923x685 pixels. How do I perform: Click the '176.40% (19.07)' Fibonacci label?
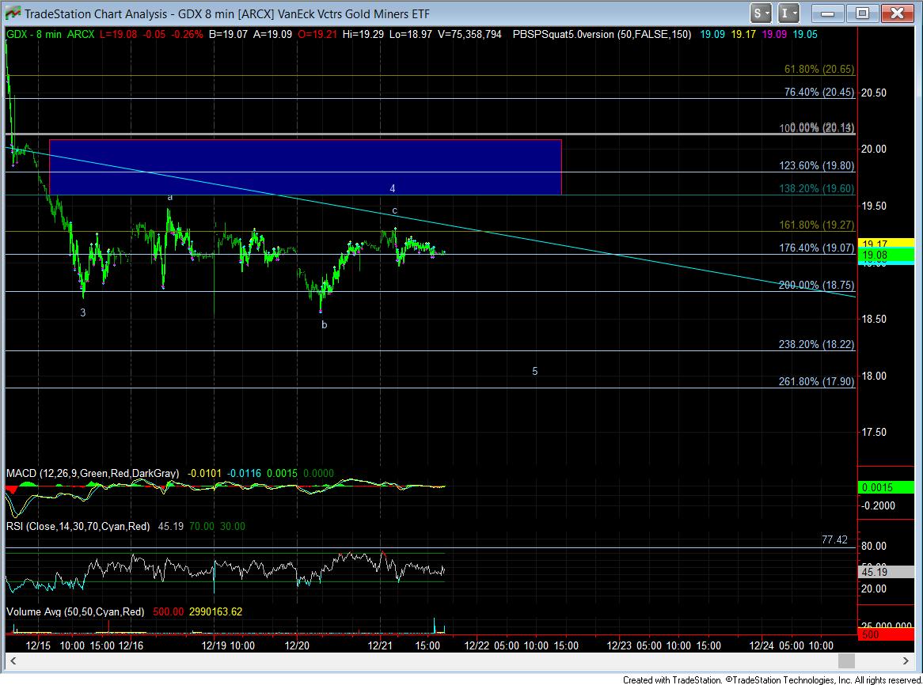pyautogui.click(x=816, y=248)
